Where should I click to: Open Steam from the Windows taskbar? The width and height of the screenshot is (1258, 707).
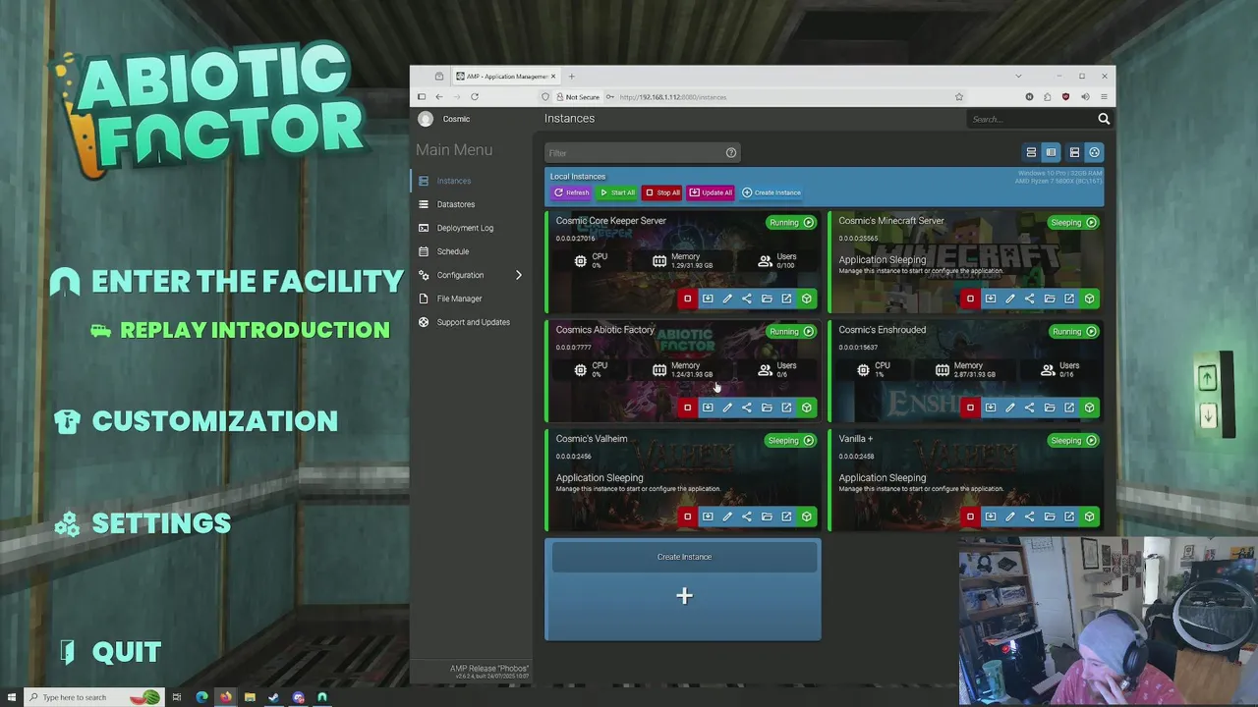tap(273, 697)
